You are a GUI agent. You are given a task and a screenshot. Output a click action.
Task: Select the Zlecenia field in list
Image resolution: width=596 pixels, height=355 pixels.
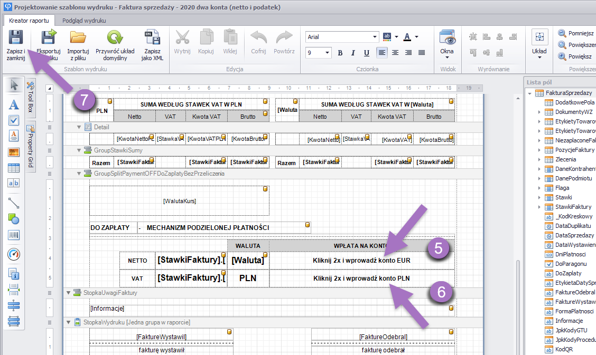[565, 159]
